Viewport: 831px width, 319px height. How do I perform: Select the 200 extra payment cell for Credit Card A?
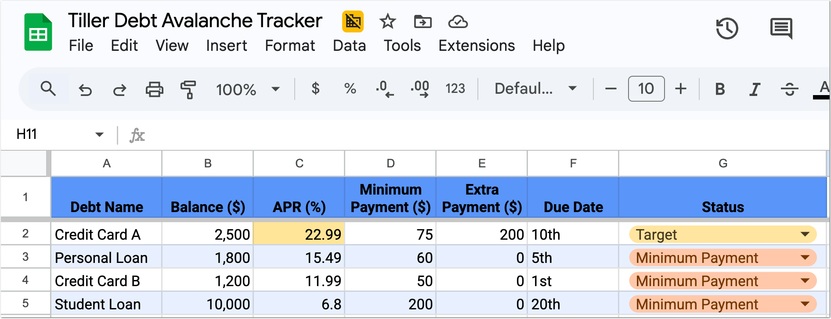[x=482, y=234]
